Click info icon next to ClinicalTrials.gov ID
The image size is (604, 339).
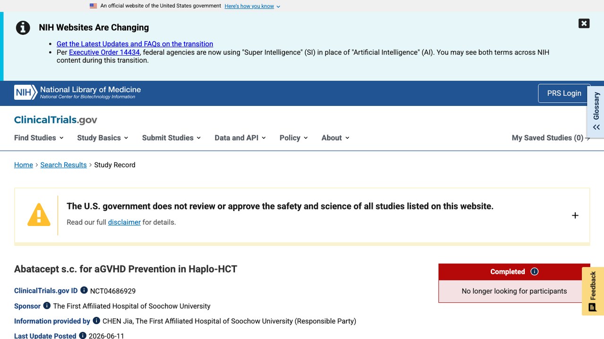(x=84, y=290)
